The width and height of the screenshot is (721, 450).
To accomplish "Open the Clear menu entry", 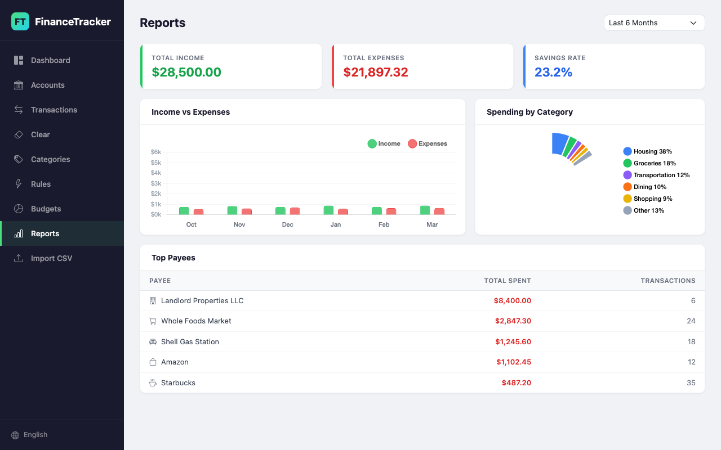I will (x=40, y=134).
